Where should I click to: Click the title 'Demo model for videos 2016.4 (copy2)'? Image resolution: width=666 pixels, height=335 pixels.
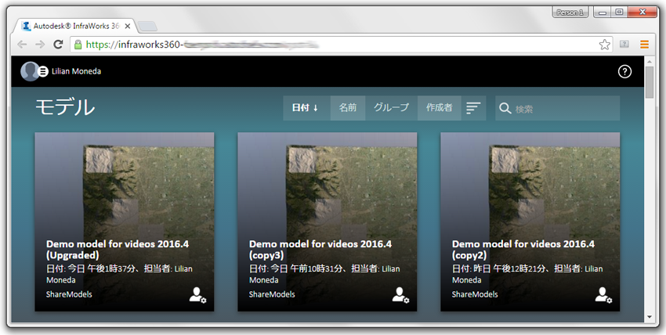point(523,250)
